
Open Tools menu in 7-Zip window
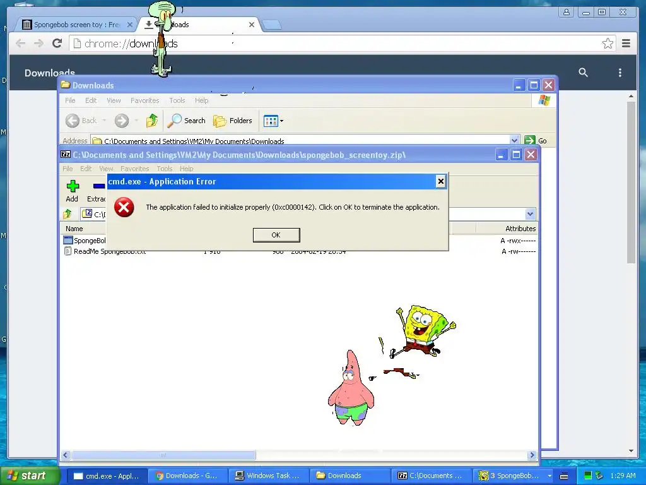165,169
